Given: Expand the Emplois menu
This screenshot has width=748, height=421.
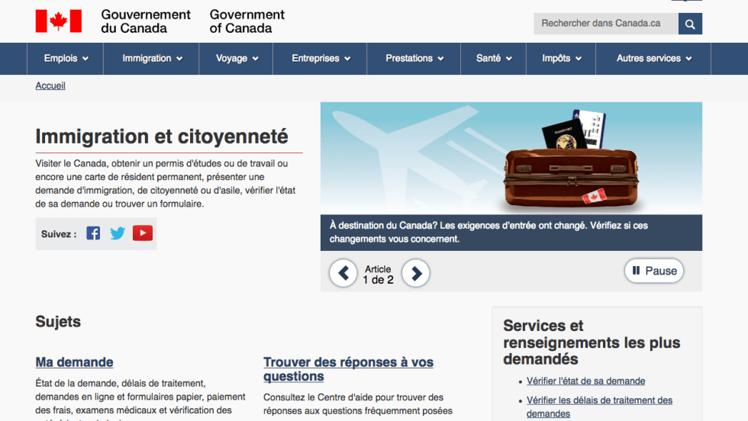Looking at the screenshot, I should [66, 59].
